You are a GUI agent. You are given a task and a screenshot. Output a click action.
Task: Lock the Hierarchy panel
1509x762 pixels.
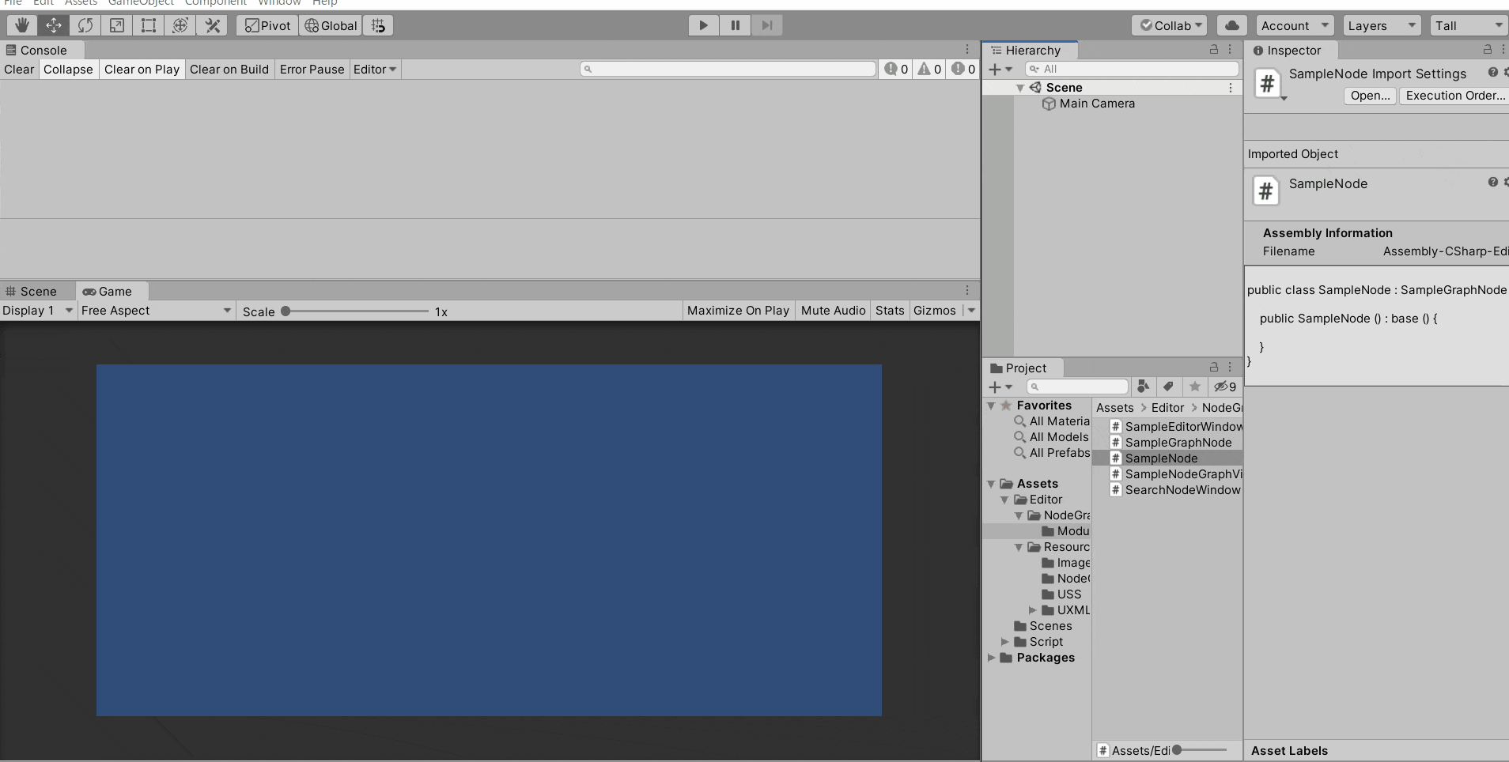(1214, 49)
